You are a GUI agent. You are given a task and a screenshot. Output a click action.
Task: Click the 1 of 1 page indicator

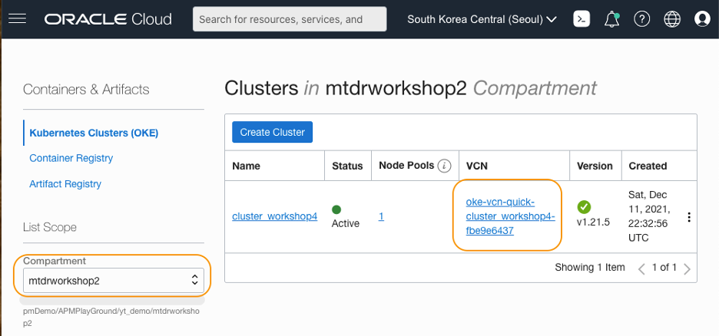click(x=664, y=268)
